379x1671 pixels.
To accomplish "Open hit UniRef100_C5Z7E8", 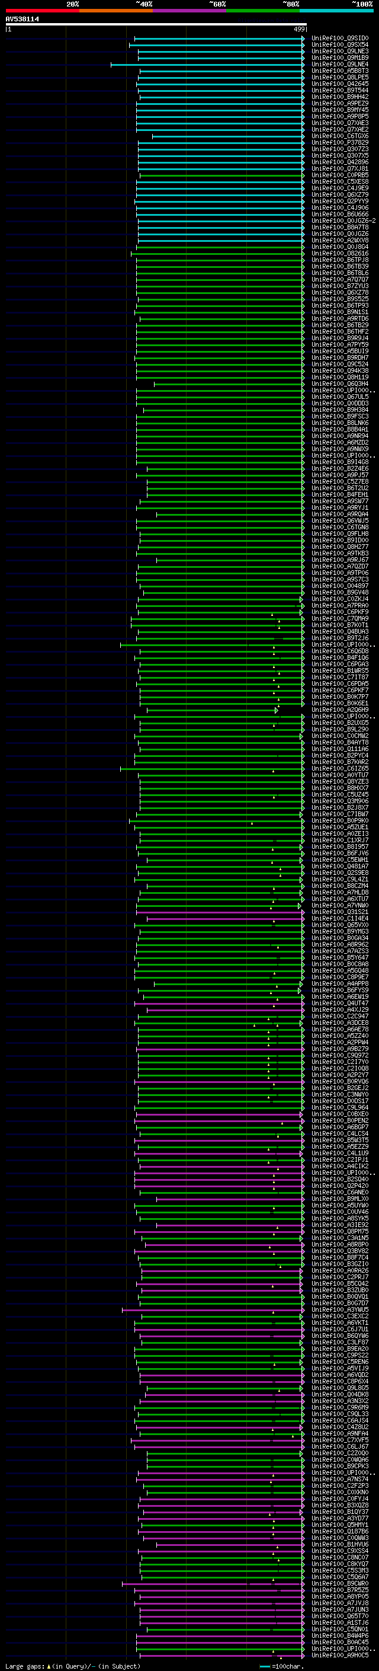I will (340, 481).
